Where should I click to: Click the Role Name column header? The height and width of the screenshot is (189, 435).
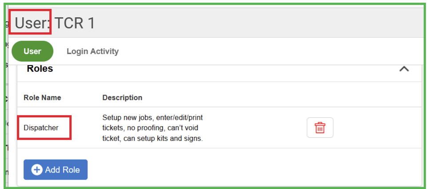(x=42, y=97)
